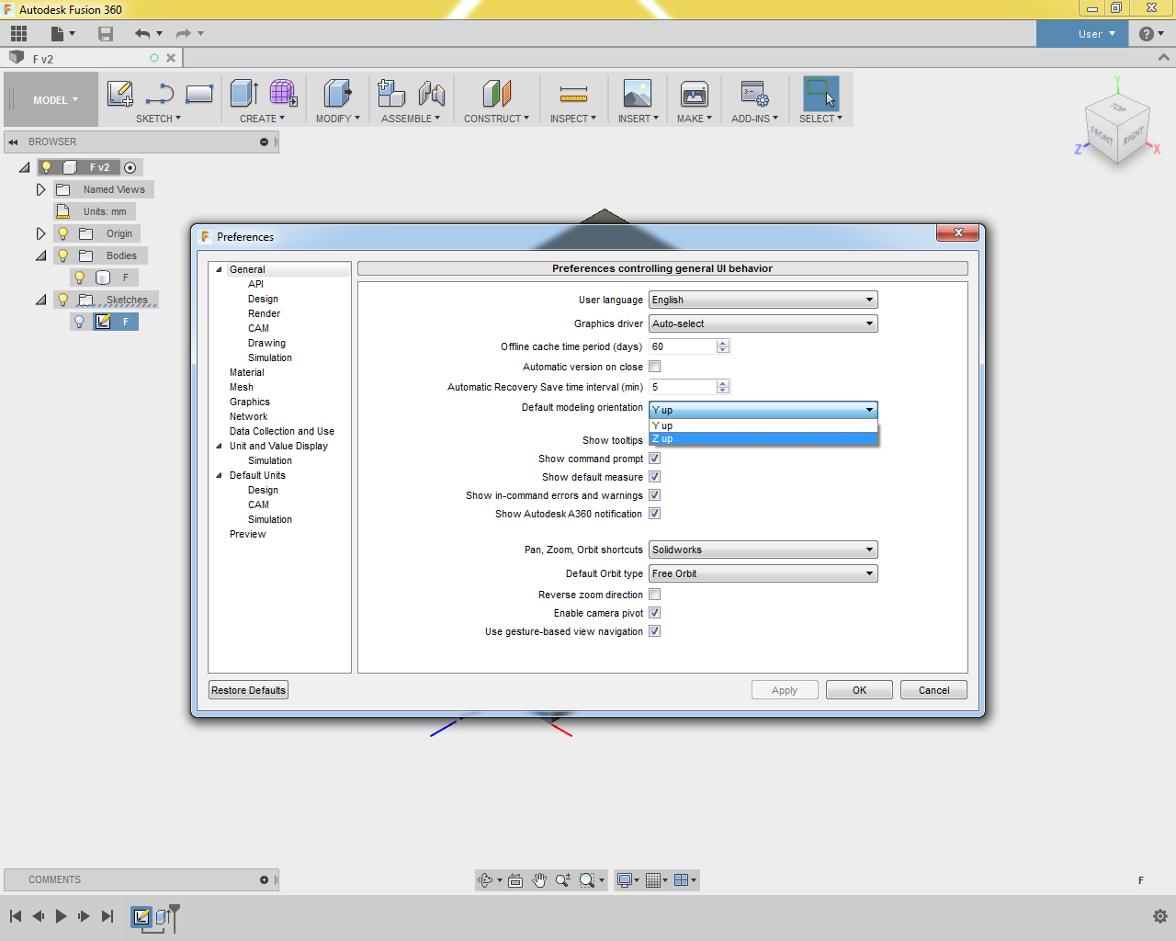1176x941 pixels.
Task: Open the User language dropdown
Action: pos(763,300)
